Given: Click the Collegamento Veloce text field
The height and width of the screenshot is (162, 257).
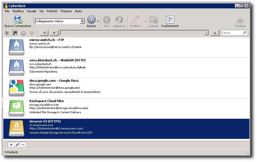Looking at the screenshot, I should pos(58,21).
